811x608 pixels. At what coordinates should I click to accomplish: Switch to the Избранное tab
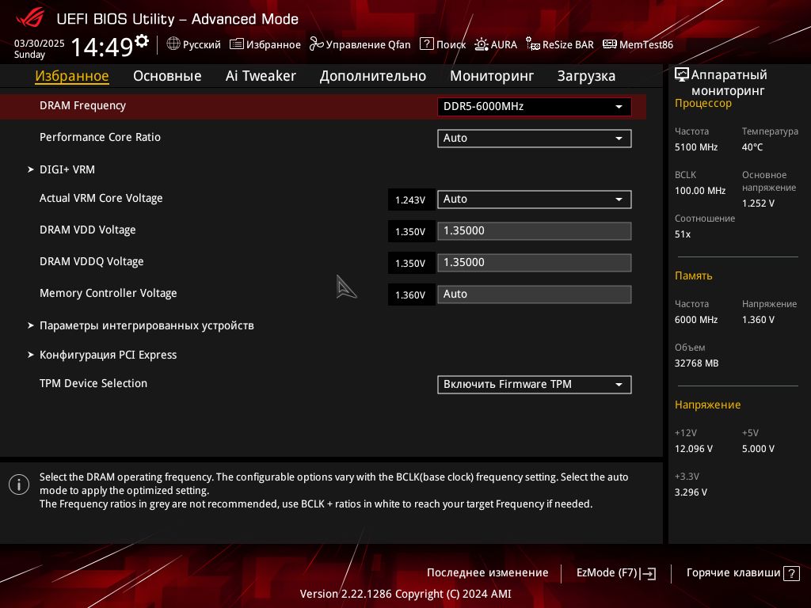pos(72,76)
